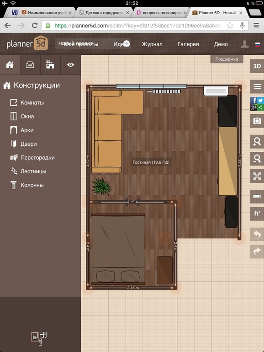Open the list menu icon on right
264x352 pixels.
click(x=257, y=86)
